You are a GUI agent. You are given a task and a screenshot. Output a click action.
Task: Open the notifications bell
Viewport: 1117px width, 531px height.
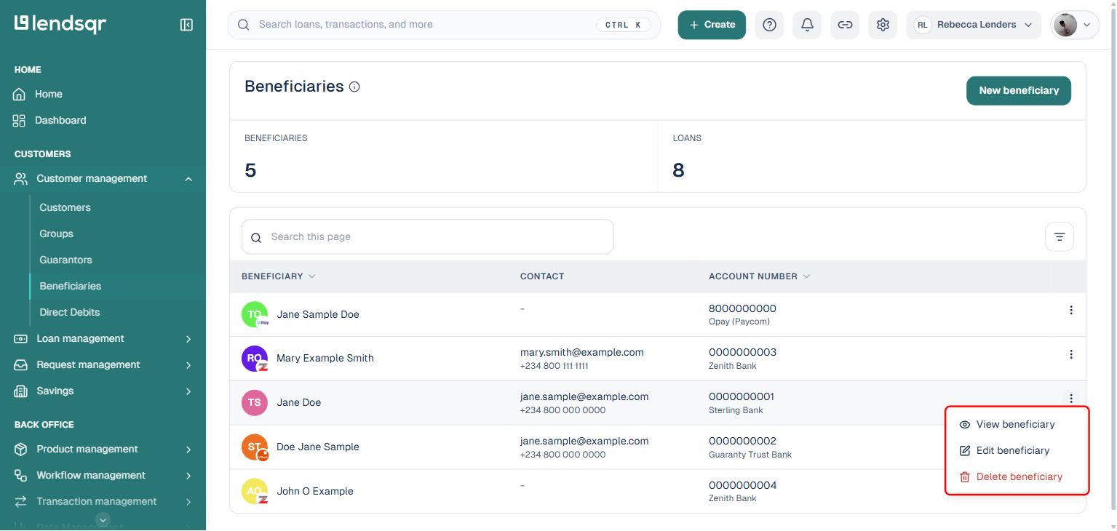807,25
